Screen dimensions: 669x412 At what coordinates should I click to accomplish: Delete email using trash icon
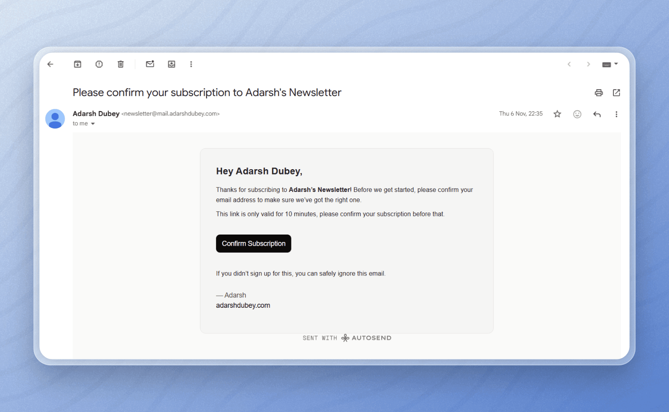(x=120, y=64)
